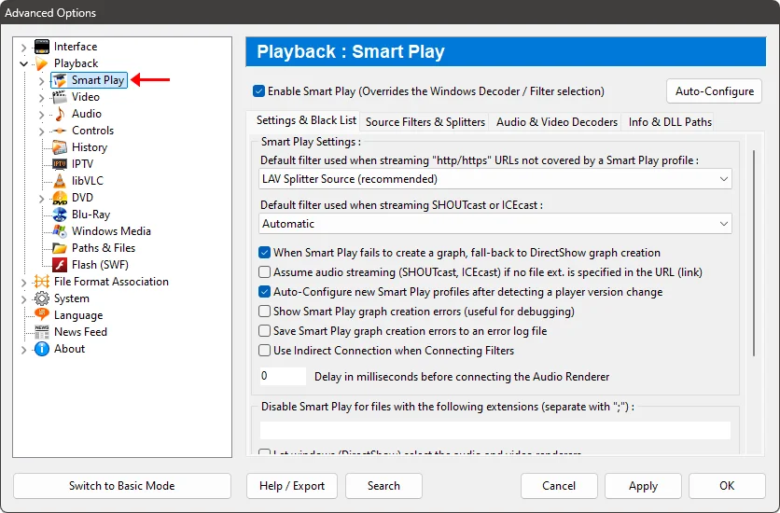This screenshot has width=780, height=513.
Task: Select Language in the tree
Action: 78,315
